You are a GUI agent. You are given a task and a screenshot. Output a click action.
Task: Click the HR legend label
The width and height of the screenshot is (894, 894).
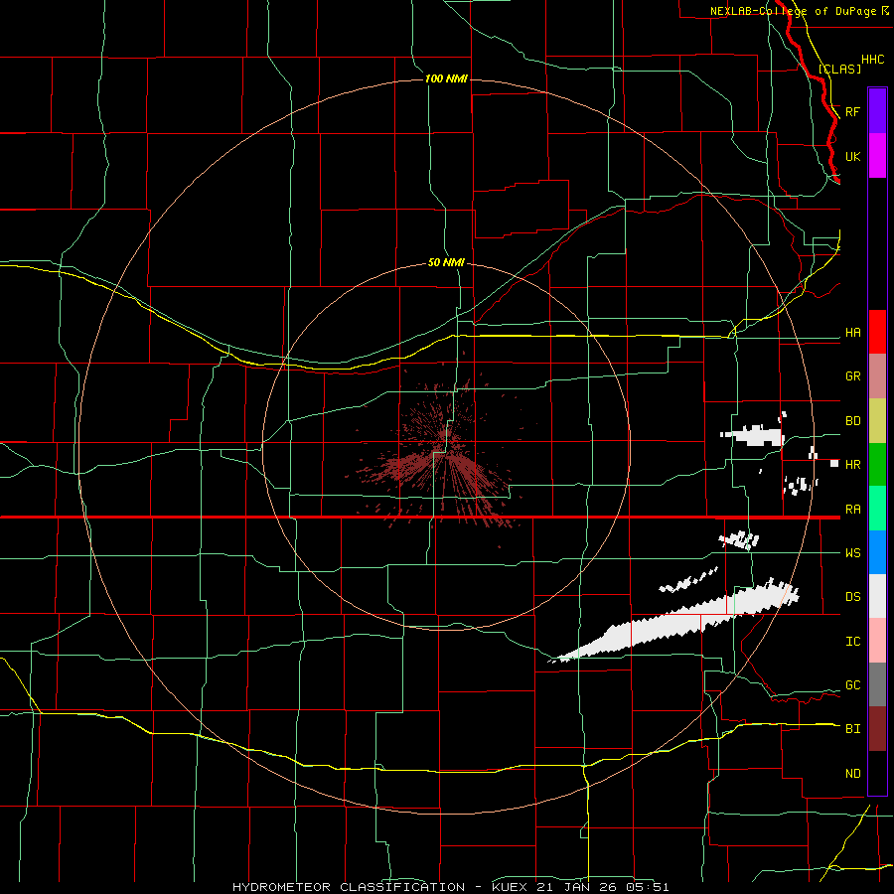tap(853, 465)
